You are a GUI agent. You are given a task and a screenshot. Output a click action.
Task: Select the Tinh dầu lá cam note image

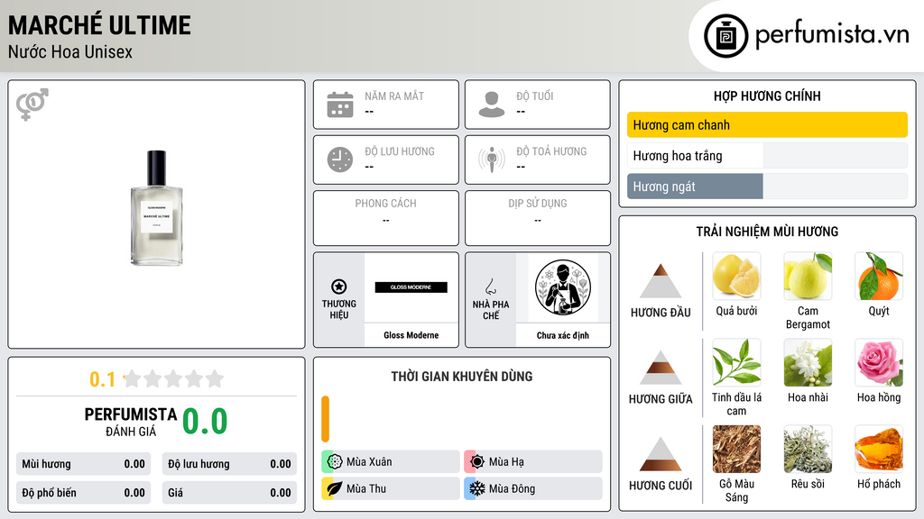pos(736,362)
